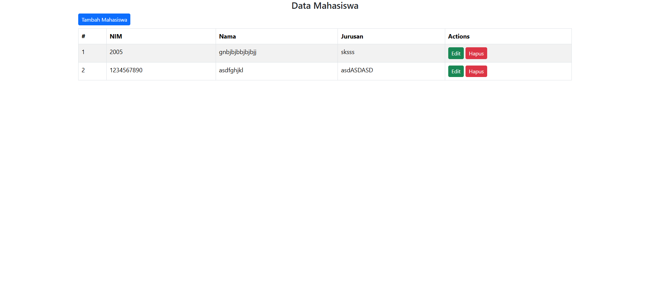Select the NIM cell 1234567890
The height and width of the screenshot is (305, 649).
pos(126,70)
